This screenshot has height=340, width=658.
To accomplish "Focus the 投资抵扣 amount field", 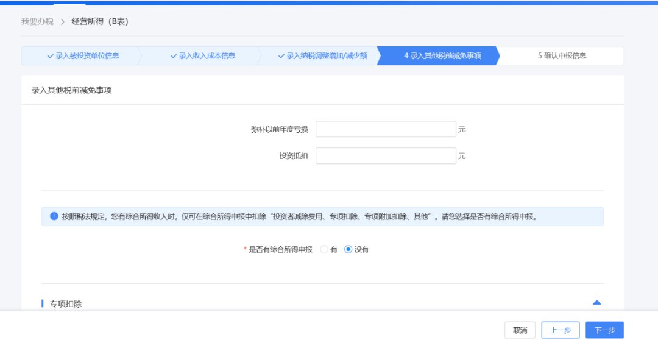I will click(x=386, y=156).
